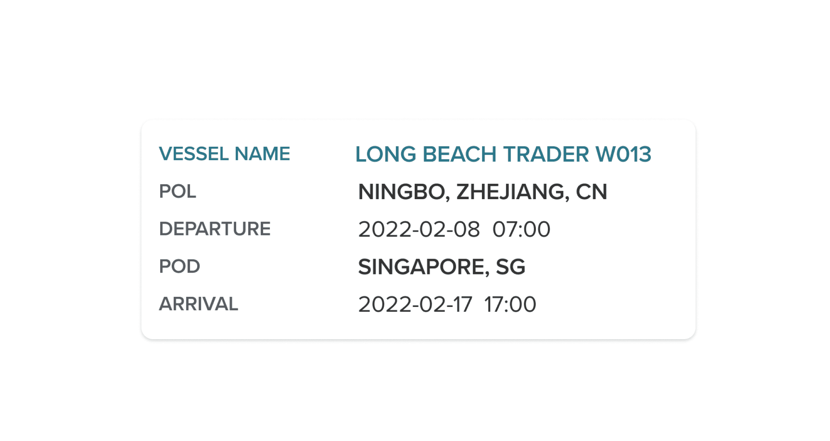Click the word NAME in the header label

(x=262, y=154)
